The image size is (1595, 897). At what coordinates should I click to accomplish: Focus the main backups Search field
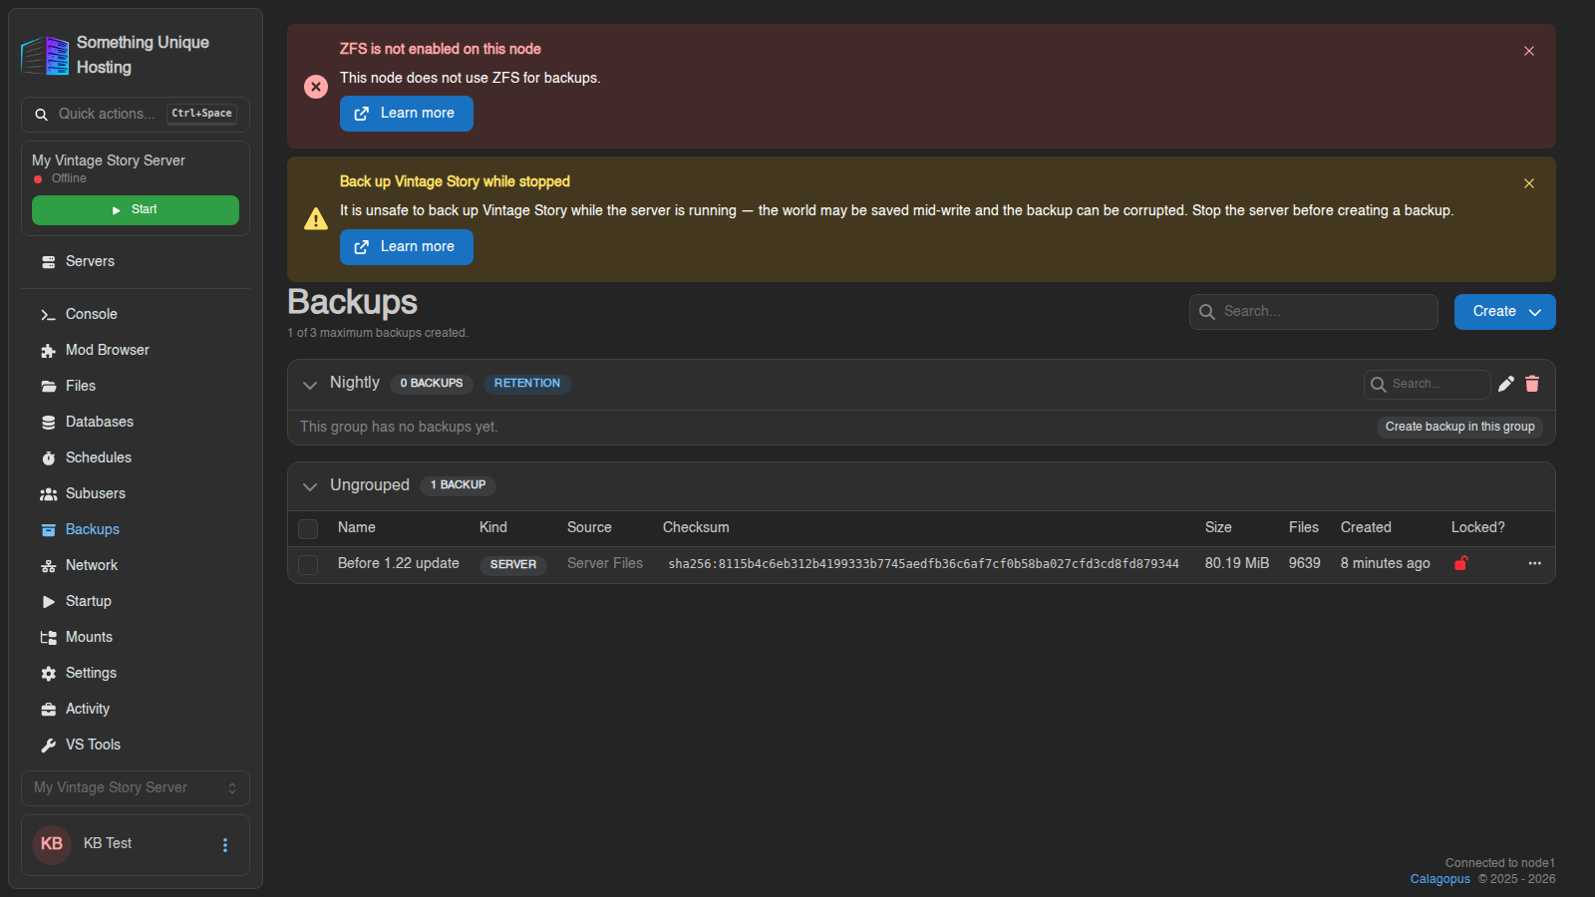click(x=1314, y=312)
